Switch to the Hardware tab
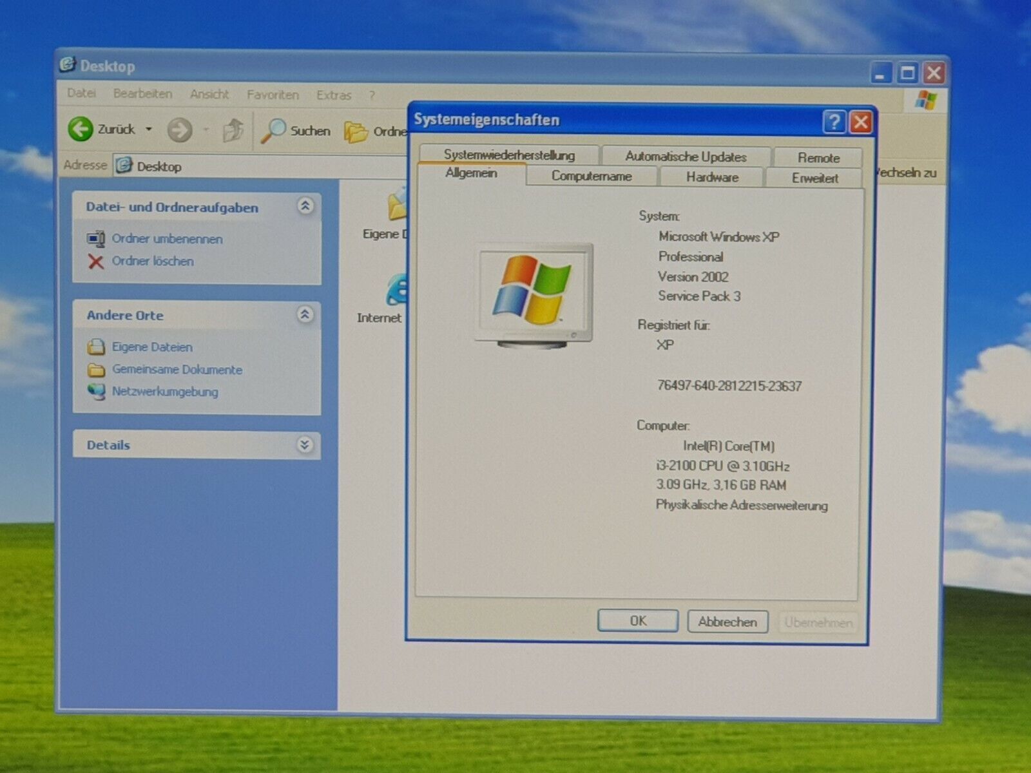Viewport: 1031px width, 773px height. point(712,177)
